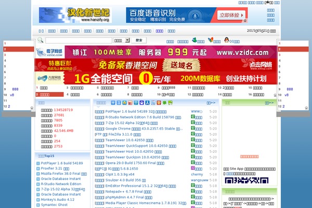Click the green four-leaf clover share icon
The image size is (312, 208).
[164, 103]
